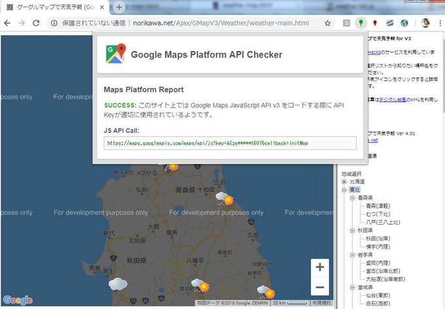The image size is (445, 309).
Task: Select 盛岡(内陸) in the region tree
Action: 378,263
